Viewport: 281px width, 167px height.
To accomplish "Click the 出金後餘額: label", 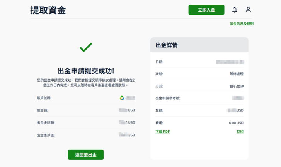I will [46, 123].
